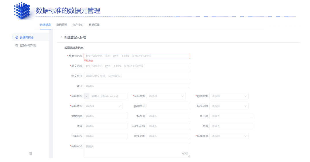Click the 数据标准的数据元管理 heading

click(68, 10)
